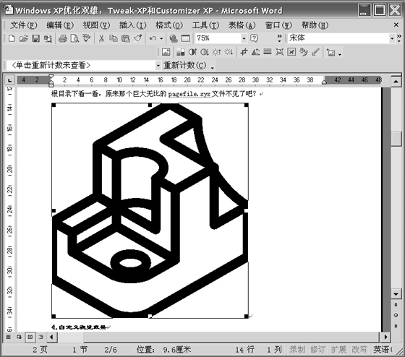Open the 文件(F) menu

pos(23,25)
